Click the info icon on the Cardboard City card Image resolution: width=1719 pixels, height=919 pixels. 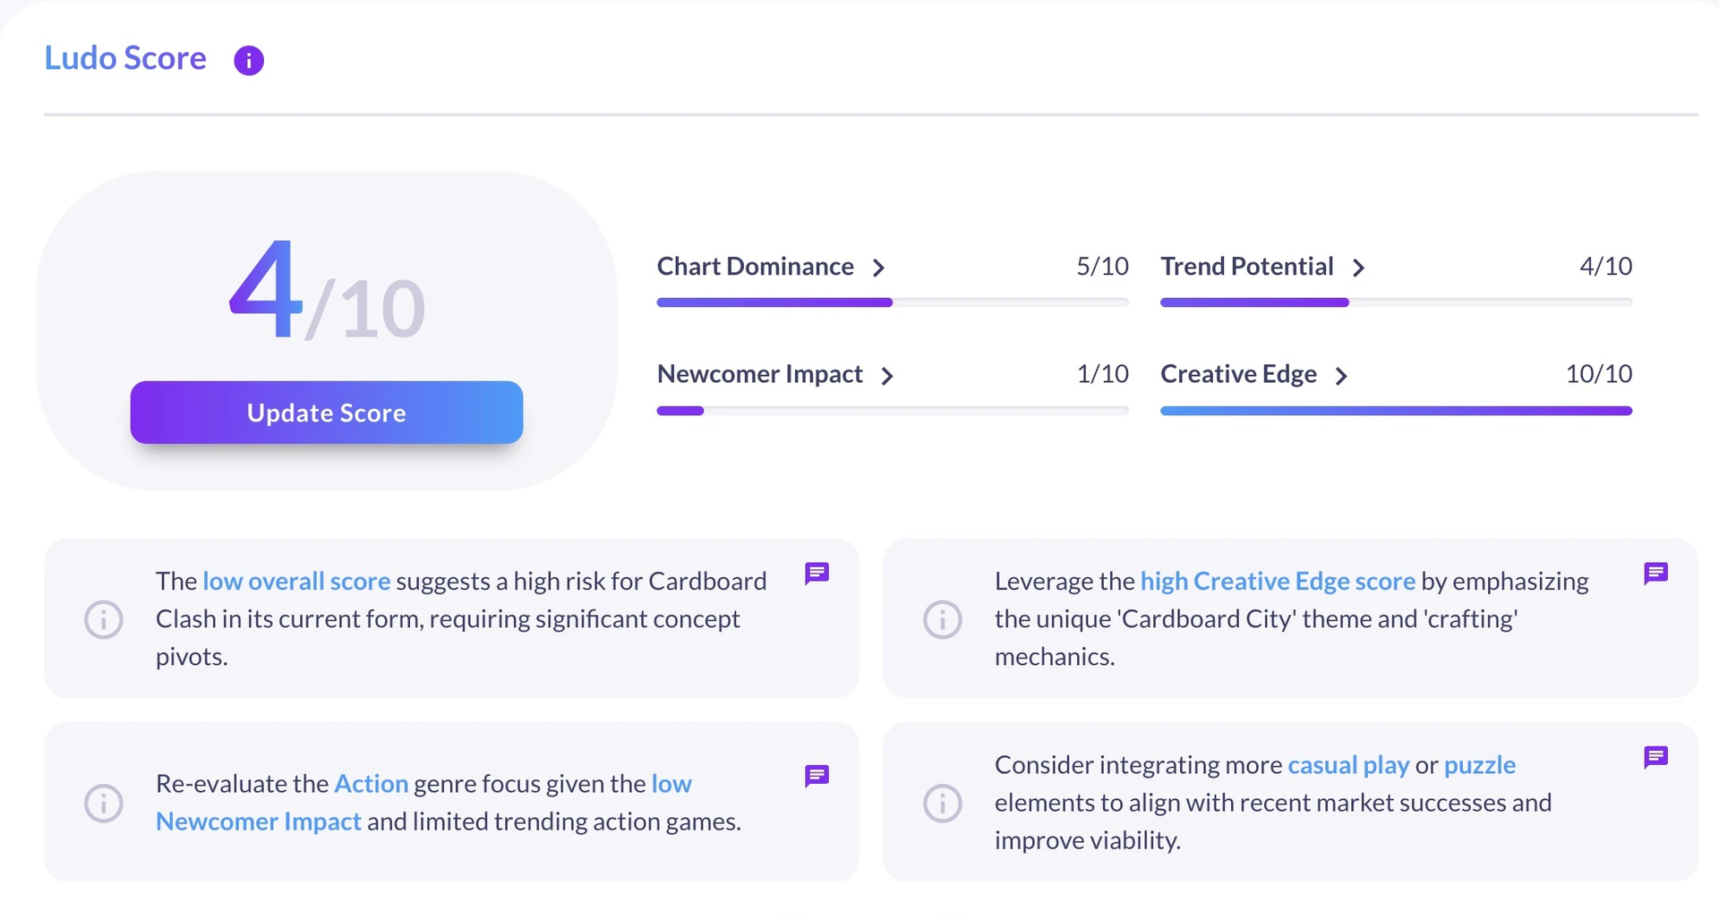[x=942, y=618]
